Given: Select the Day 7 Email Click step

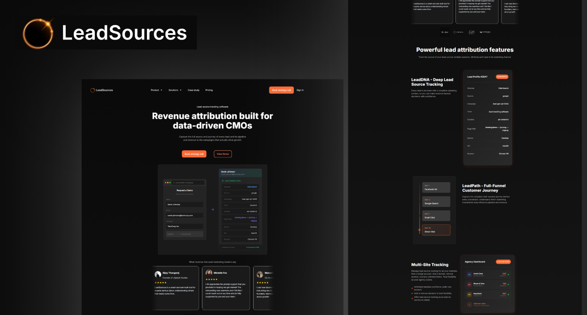Looking at the screenshot, I should 436,216.
